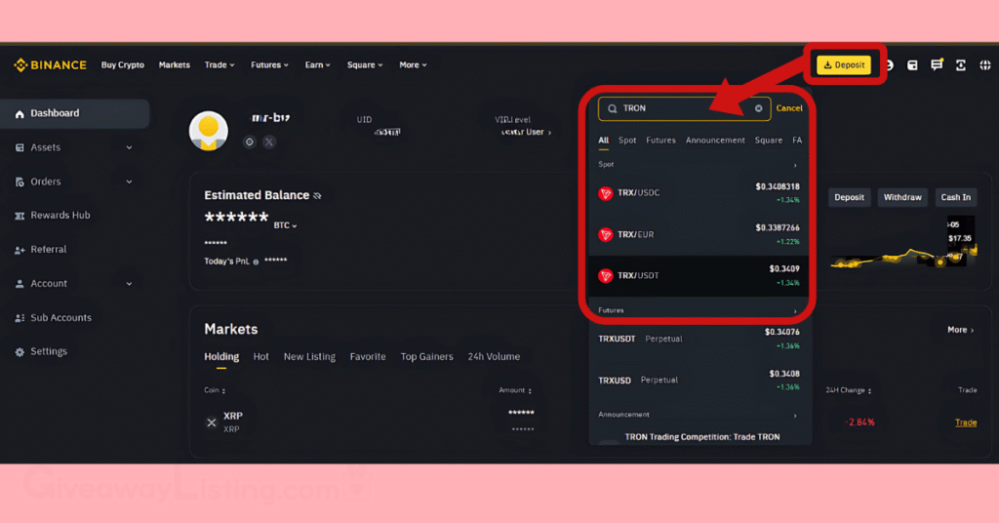Image resolution: width=999 pixels, height=523 pixels.
Task: Switch to the Holding markets tab
Action: (x=221, y=357)
